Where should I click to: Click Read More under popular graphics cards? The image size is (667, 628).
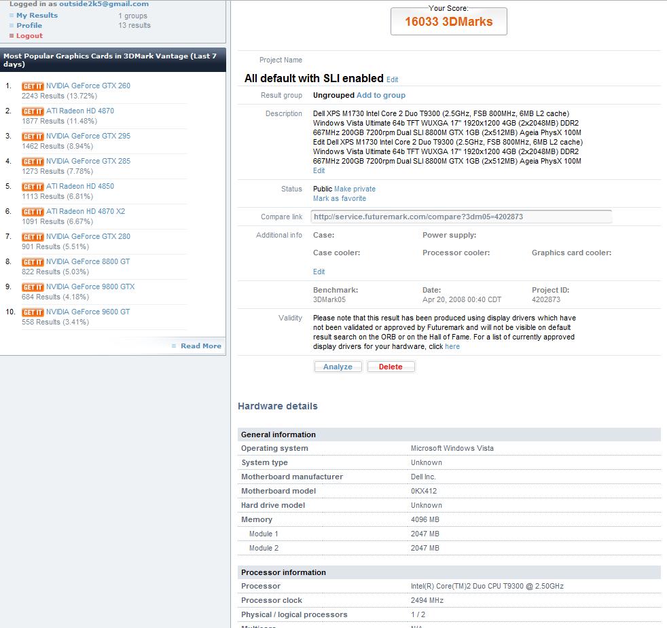[201, 346]
